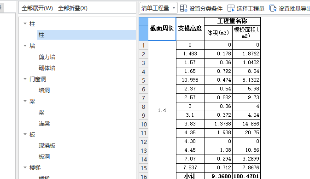The width and height of the screenshot is (310, 179).
Task: Click volume cell 0.882
Action: (x=218, y=98)
